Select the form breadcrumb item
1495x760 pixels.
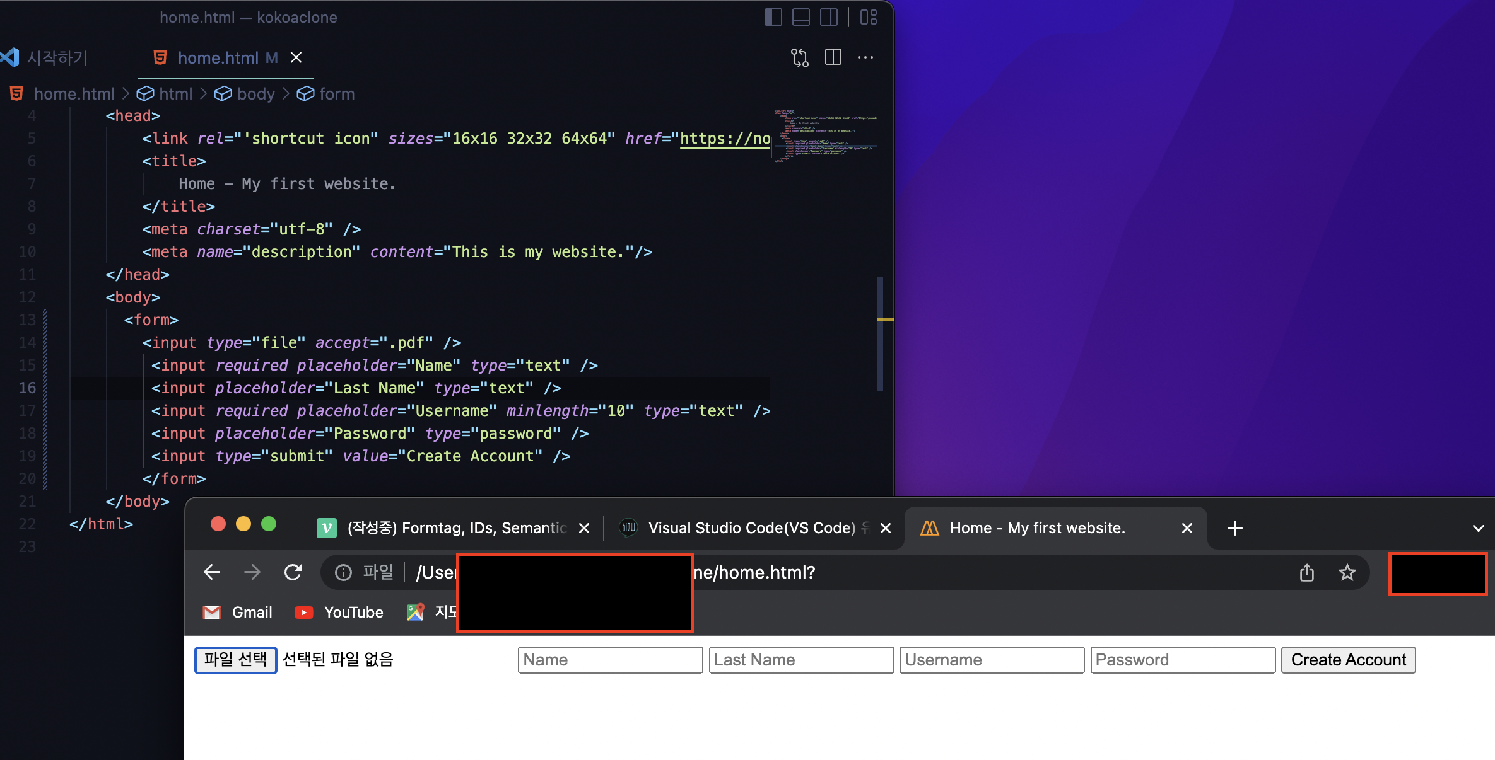click(x=336, y=94)
